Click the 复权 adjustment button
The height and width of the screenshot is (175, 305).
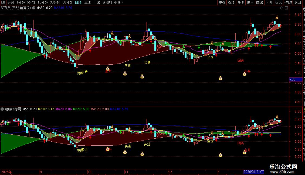pos(222,2)
